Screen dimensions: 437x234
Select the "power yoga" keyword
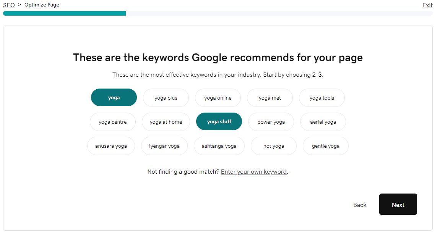tap(271, 121)
